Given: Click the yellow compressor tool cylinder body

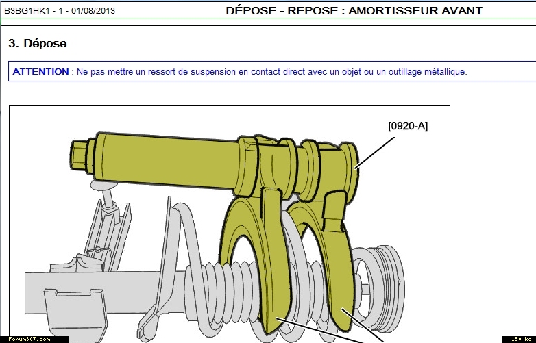Looking at the screenshot, I should coord(171,160).
